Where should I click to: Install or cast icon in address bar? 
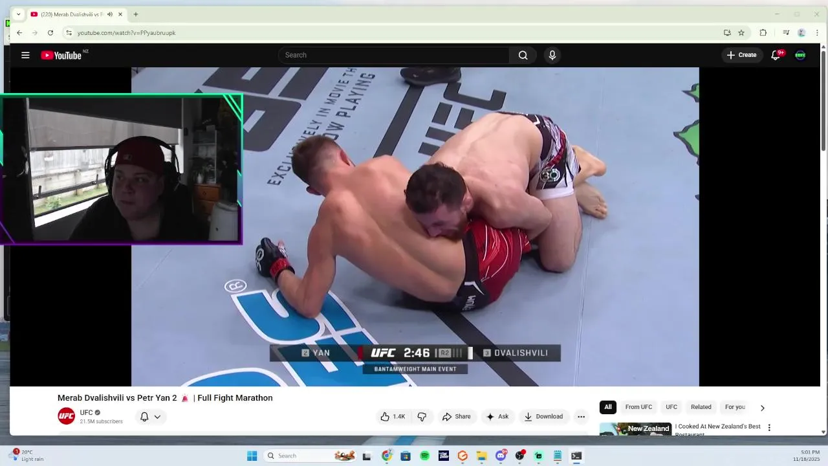727,32
